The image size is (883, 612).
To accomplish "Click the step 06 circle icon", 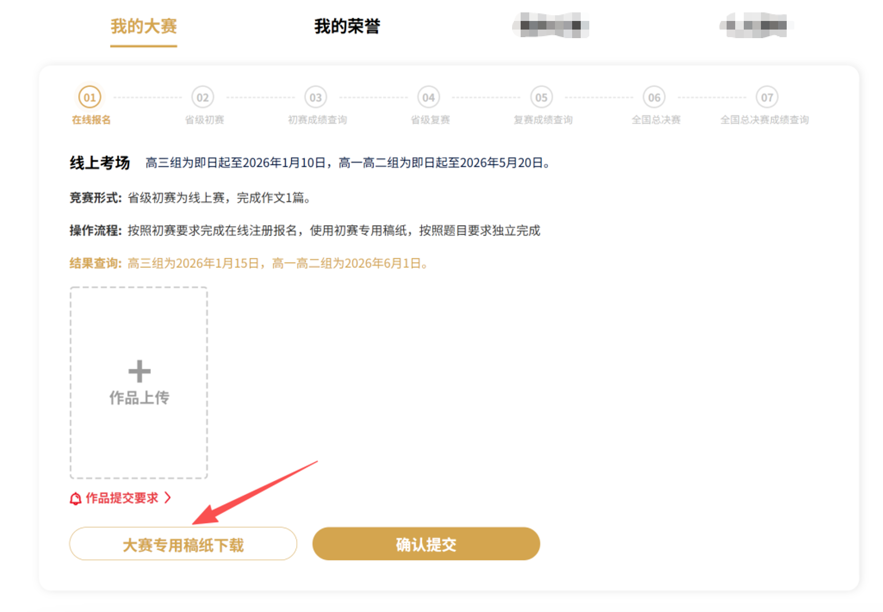I will click(x=654, y=98).
